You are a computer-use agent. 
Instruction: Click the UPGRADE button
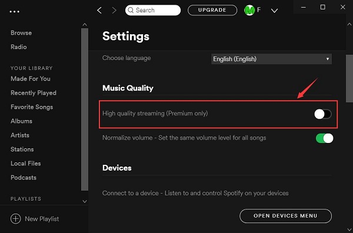(x=212, y=10)
